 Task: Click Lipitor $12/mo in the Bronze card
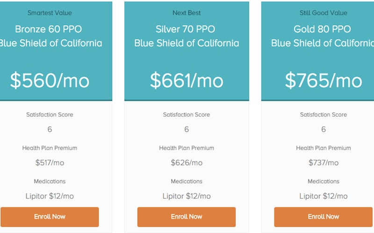click(x=50, y=196)
